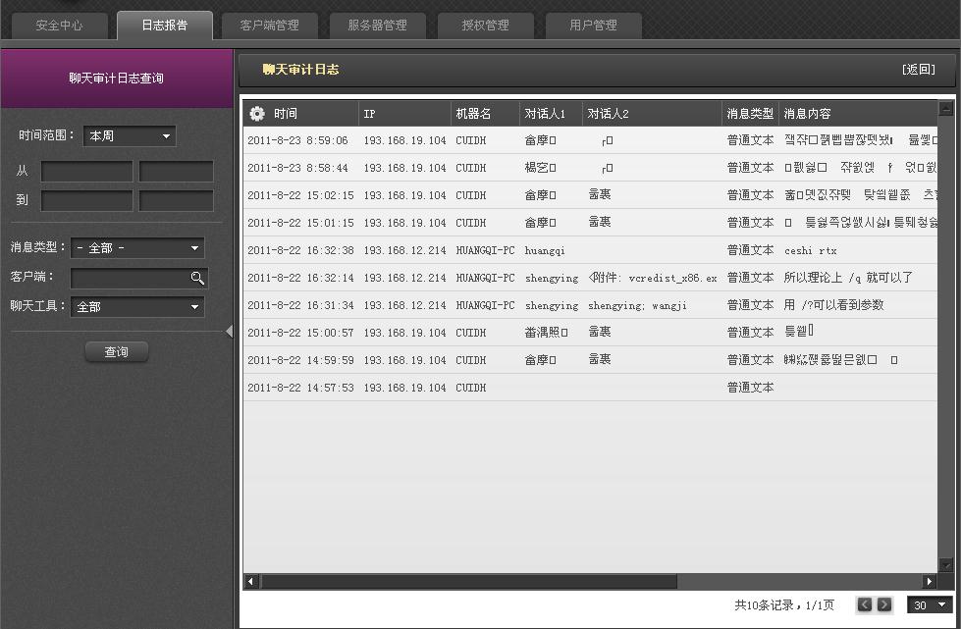The image size is (961, 629).
Task: Open the 聊天工具 dropdown
Action: [137, 307]
